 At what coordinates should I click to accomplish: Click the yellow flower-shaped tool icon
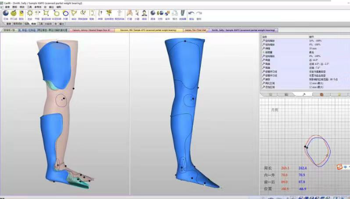109,13
